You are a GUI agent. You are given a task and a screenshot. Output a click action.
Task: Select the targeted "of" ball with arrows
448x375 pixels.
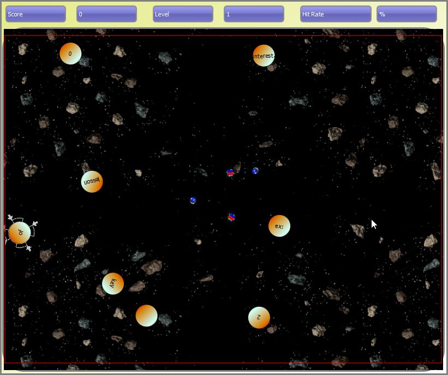(20, 233)
